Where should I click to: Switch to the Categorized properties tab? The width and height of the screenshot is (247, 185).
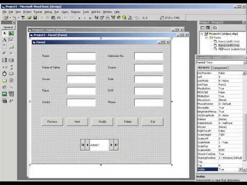220,68
